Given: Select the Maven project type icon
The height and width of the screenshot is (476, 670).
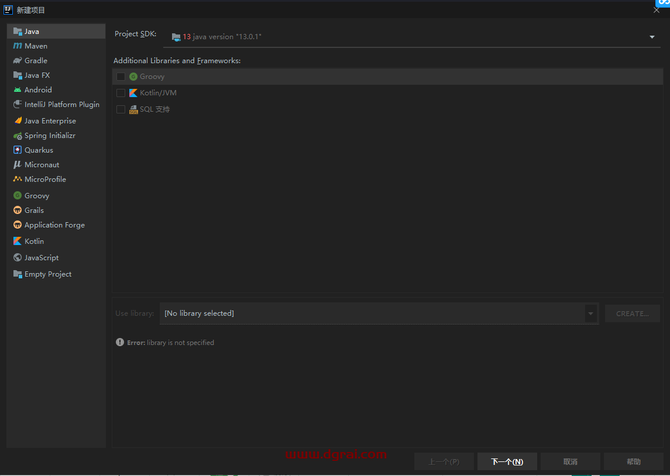Looking at the screenshot, I should pyautogui.click(x=18, y=46).
